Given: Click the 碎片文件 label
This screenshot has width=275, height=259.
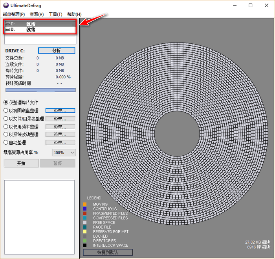Looking at the screenshot, I should coord(15,71).
